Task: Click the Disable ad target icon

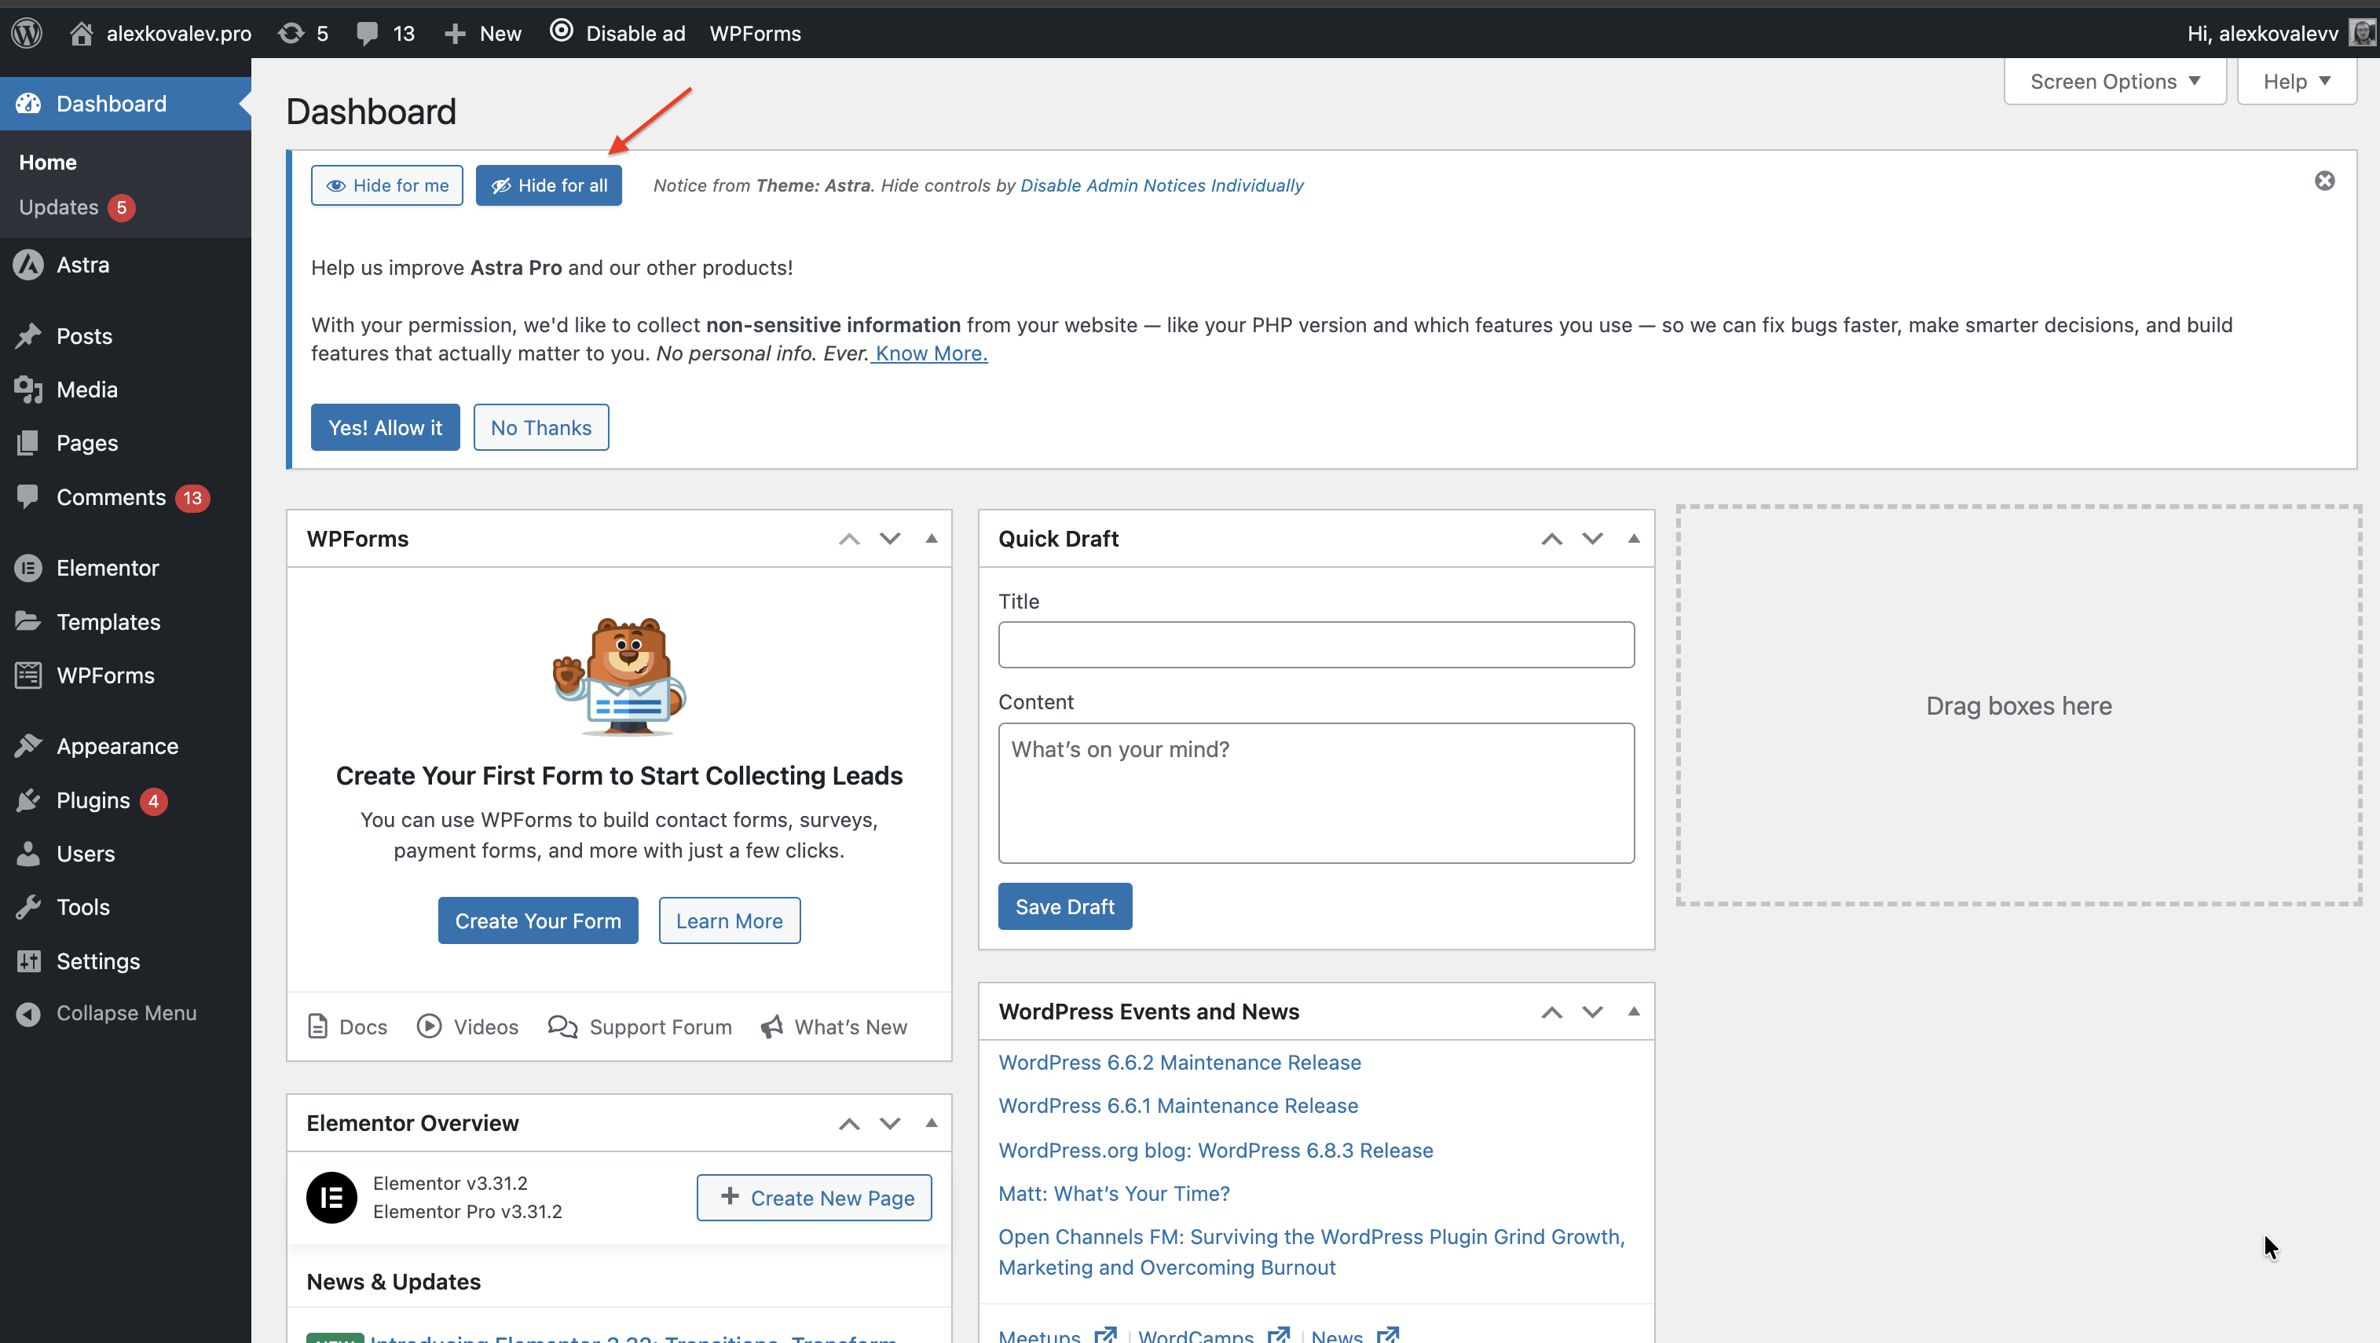Action: tap(561, 31)
